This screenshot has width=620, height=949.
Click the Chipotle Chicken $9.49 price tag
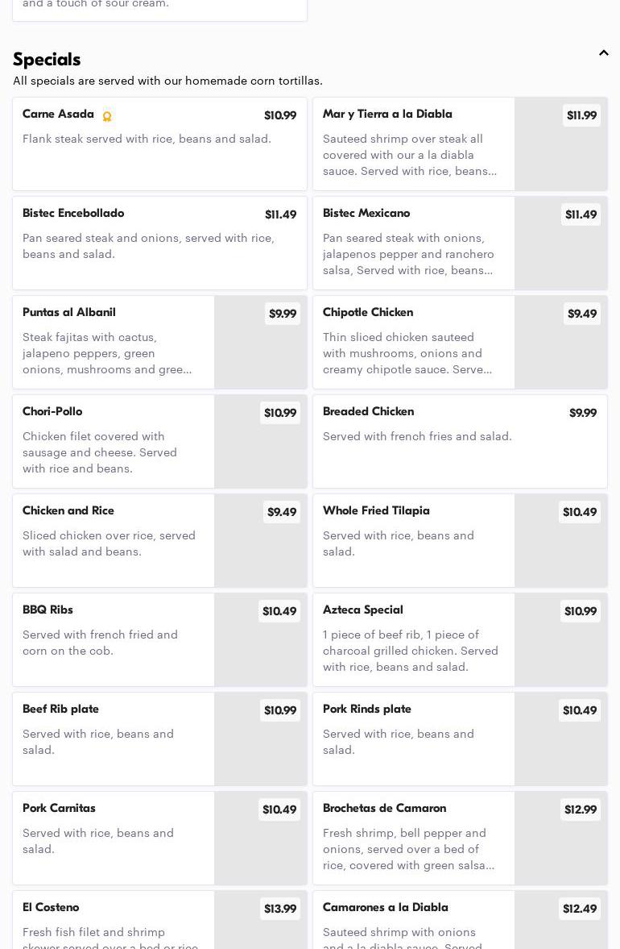point(581,314)
